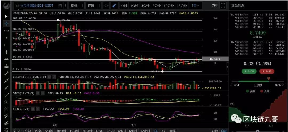Open MACD indicator settings gear

click(38, 93)
